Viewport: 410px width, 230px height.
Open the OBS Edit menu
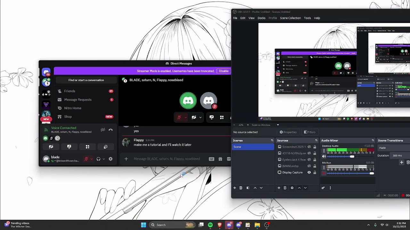243,18
